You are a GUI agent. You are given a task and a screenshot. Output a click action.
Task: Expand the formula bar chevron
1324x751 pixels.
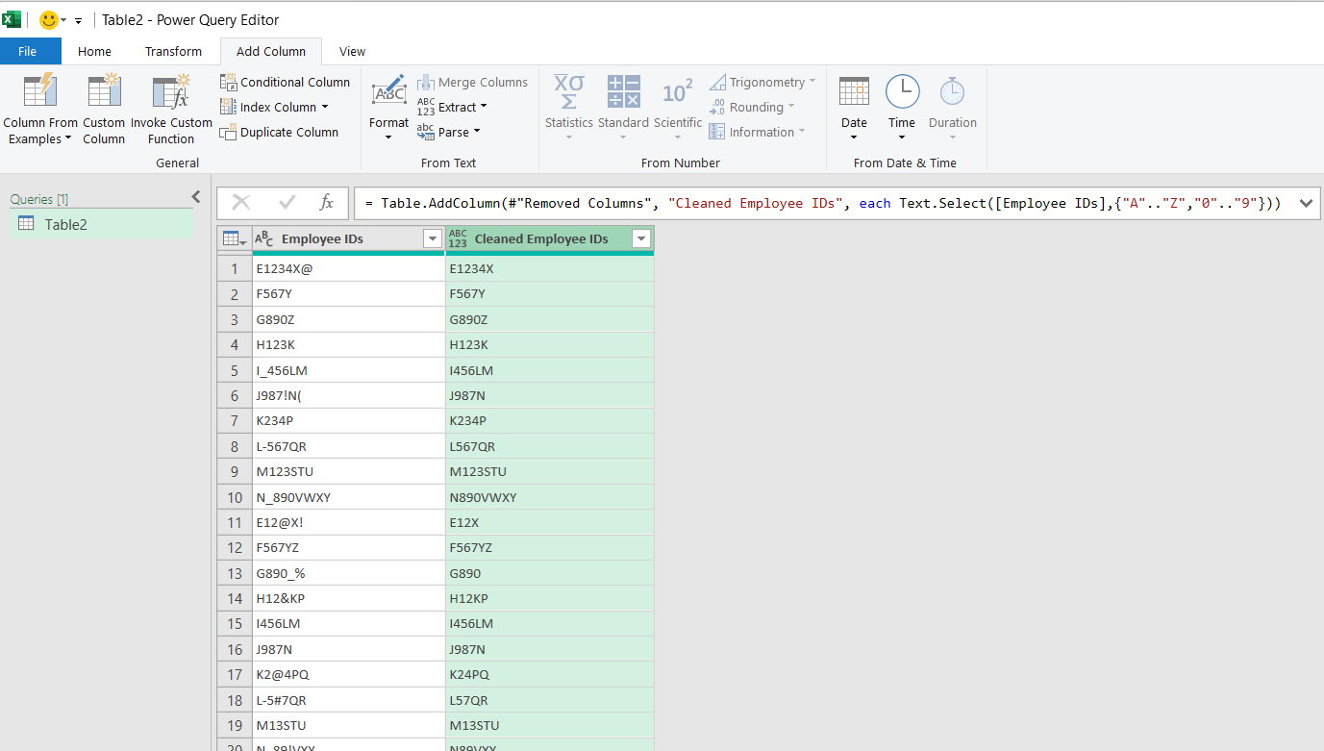coord(1306,203)
